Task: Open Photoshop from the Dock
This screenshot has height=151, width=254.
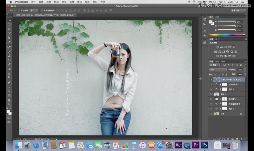Action: 204,145
